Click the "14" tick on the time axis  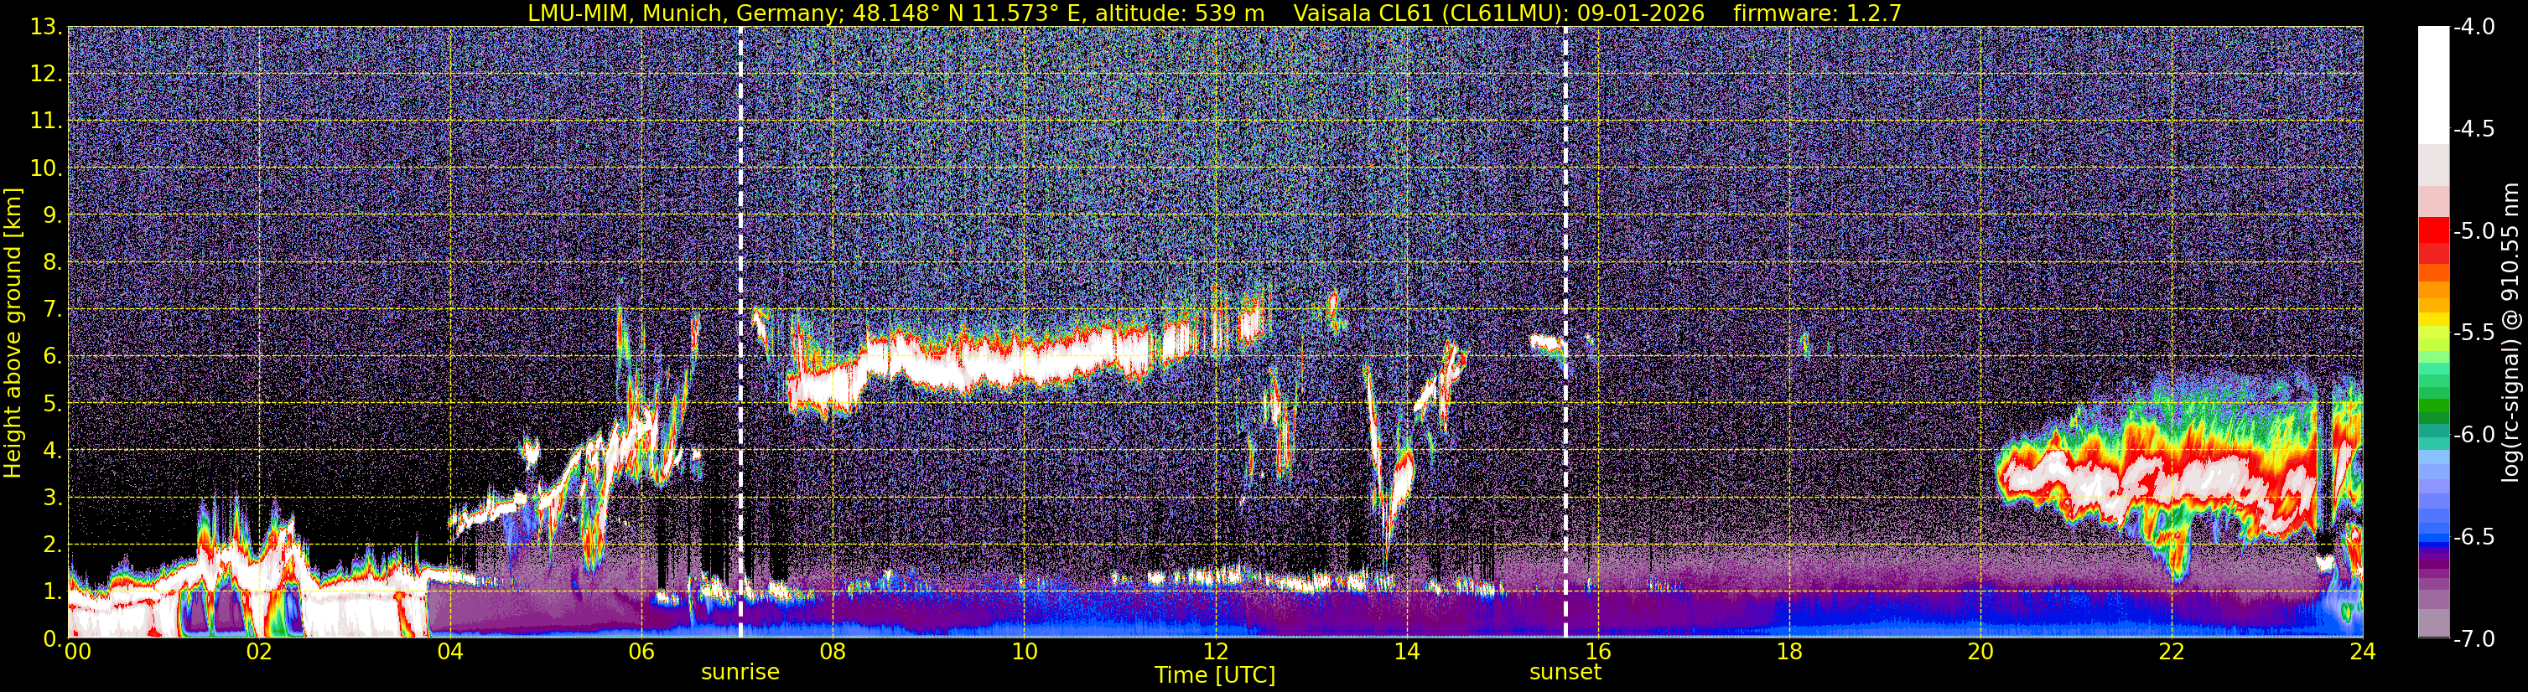(x=1406, y=651)
